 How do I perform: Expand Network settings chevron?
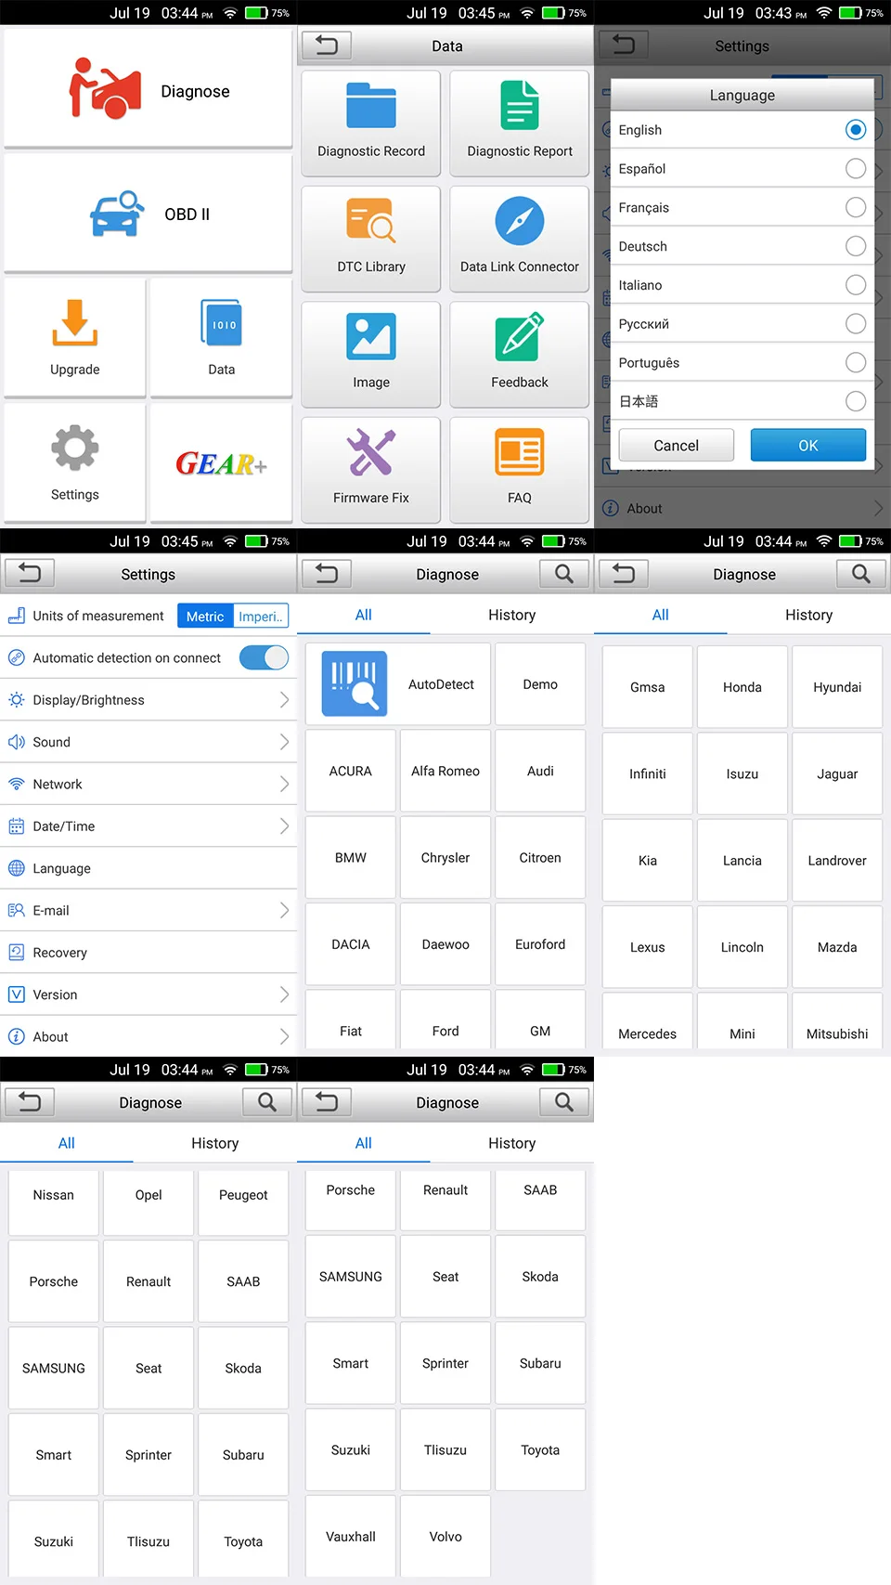click(284, 784)
